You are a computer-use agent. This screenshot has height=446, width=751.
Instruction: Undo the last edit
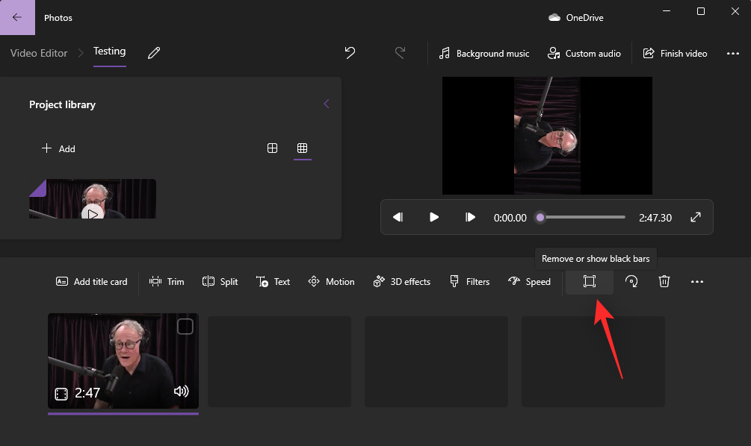pyautogui.click(x=350, y=53)
